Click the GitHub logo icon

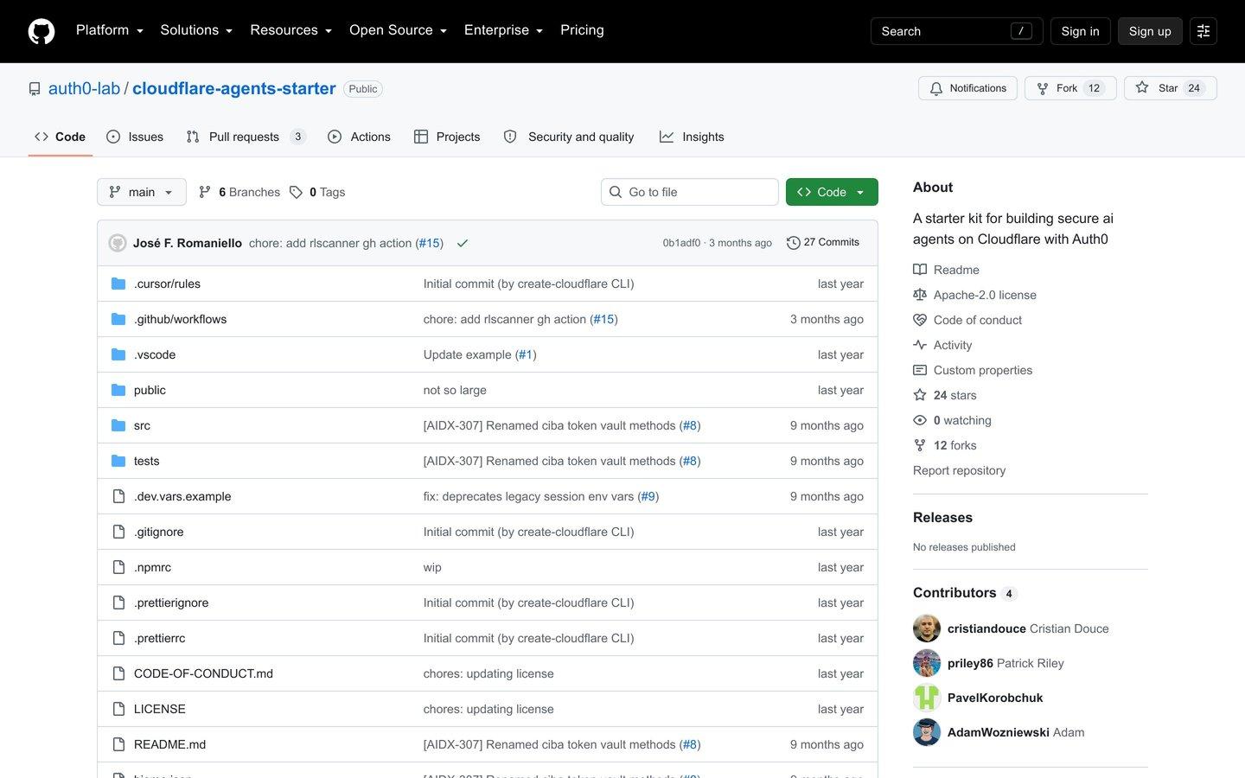click(41, 31)
